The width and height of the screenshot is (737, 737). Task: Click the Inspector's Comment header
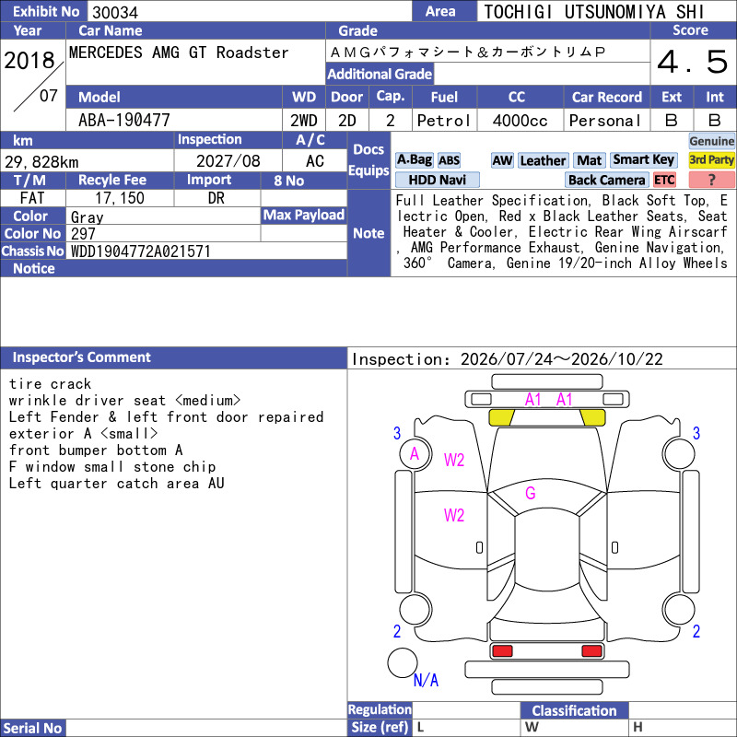click(173, 357)
